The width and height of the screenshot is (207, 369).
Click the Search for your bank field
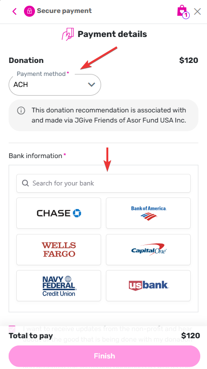[103, 183]
